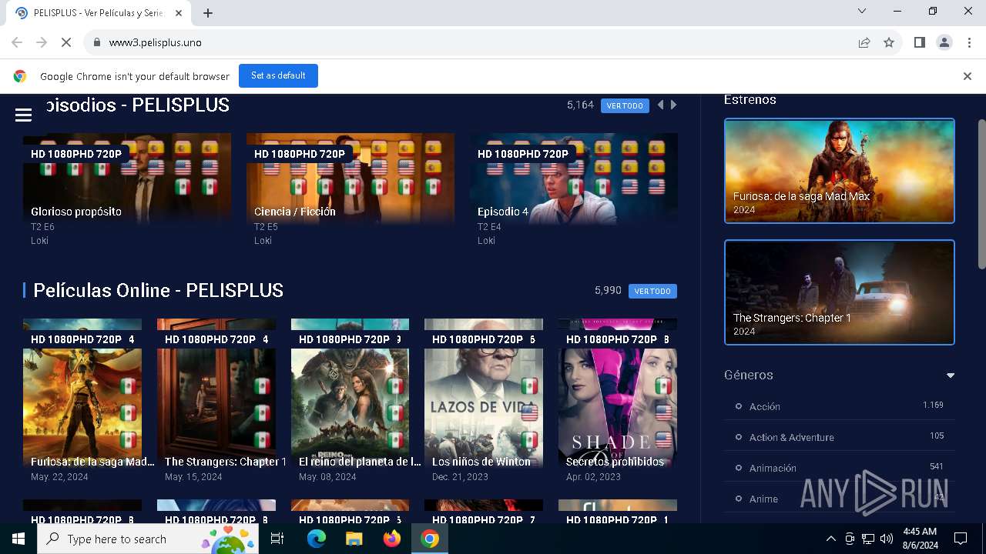Open File Explorer from taskbar
This screenshot has height=554, width=986.
[354, 539]
